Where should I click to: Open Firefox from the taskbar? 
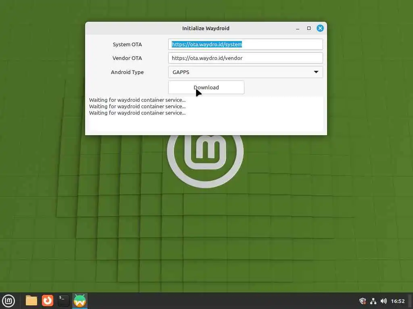coord(48,301)
